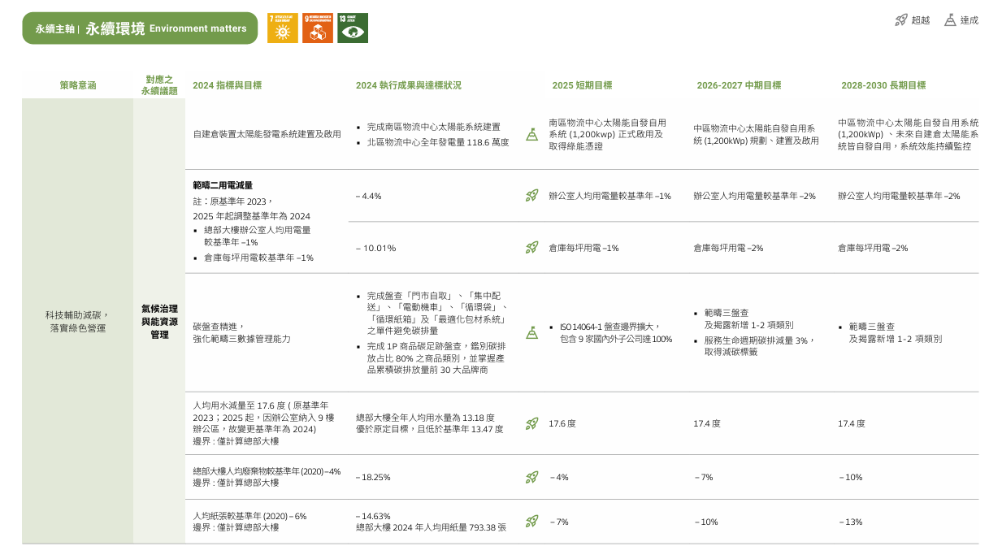The image size is (1002, 559).
Task: Click the SDG 13 climate action eye icon
Action: [x=353, y=28]
